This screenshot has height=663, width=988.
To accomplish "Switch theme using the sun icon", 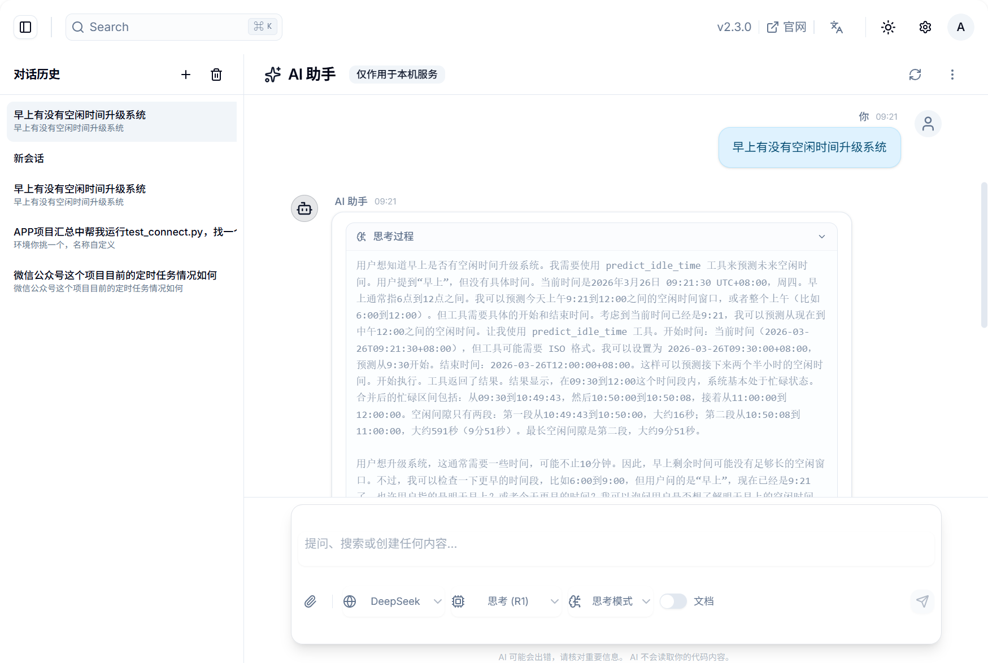I will point(887,27).
